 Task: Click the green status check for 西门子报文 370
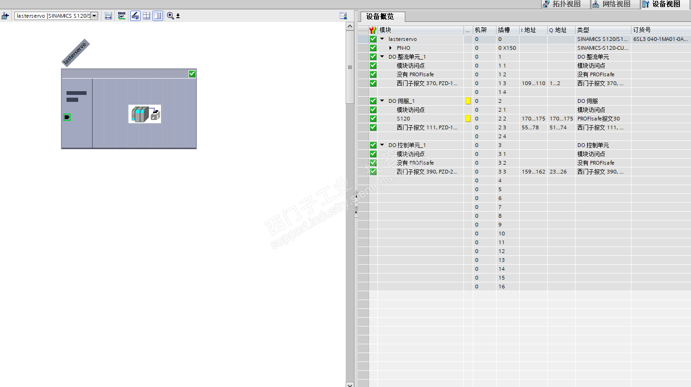pyautogui.click(x=373, y=83)
